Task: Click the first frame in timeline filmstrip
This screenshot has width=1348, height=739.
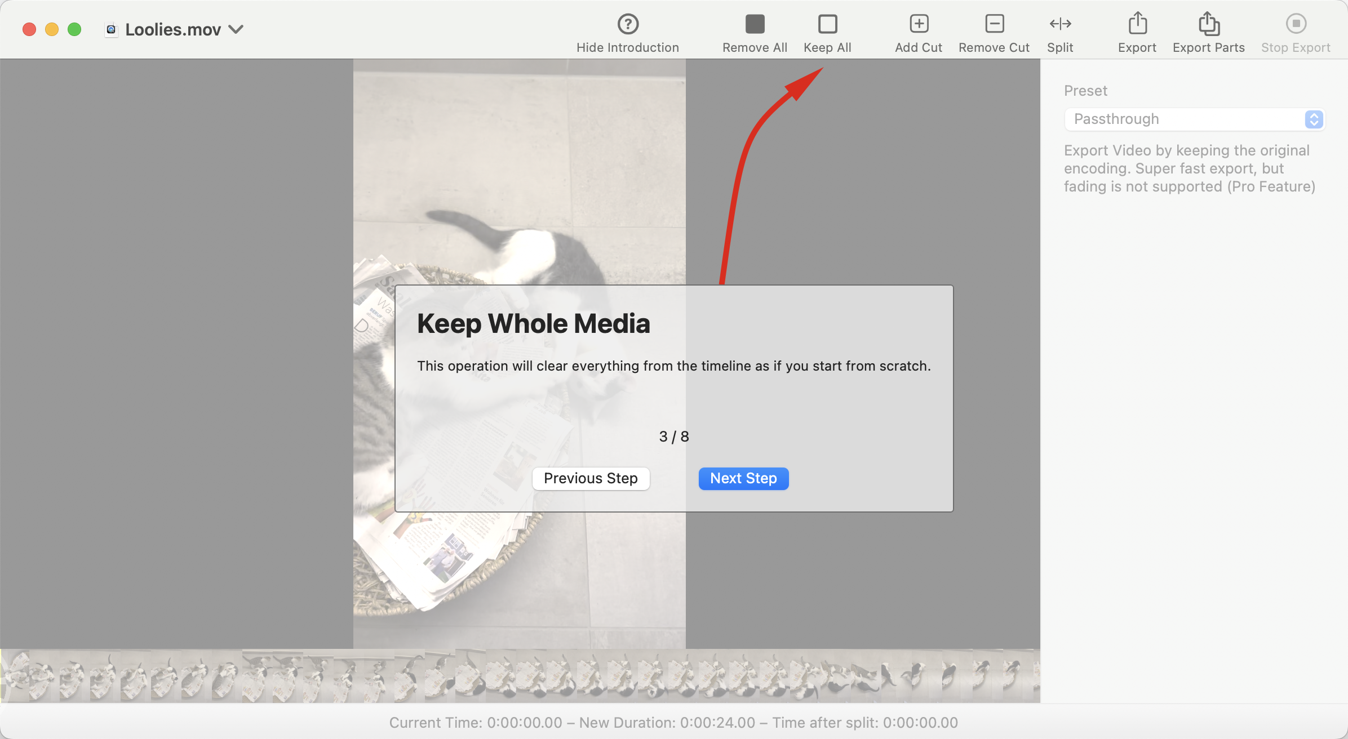Action: [x=15, y=675]
